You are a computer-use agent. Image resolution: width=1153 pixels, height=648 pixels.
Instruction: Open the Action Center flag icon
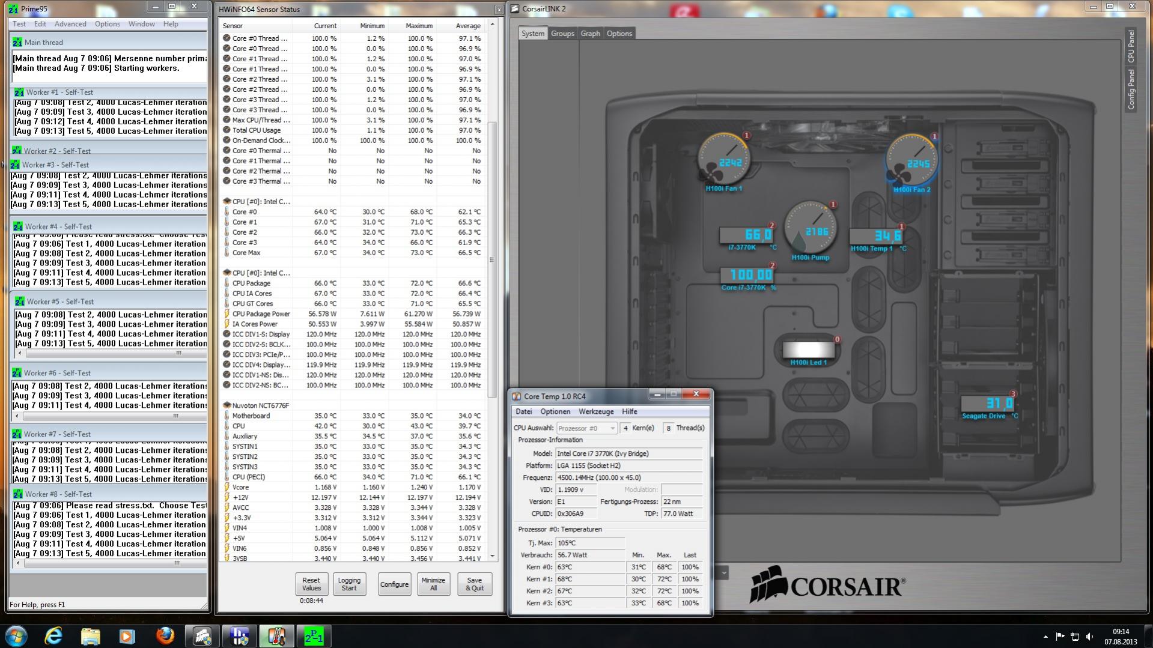(1060, 637)
